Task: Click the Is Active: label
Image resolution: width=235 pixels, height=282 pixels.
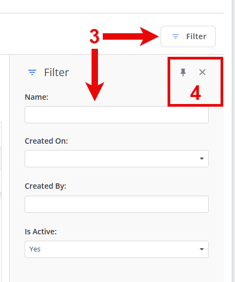Action: pyautogui.click(x=41, y=232)
